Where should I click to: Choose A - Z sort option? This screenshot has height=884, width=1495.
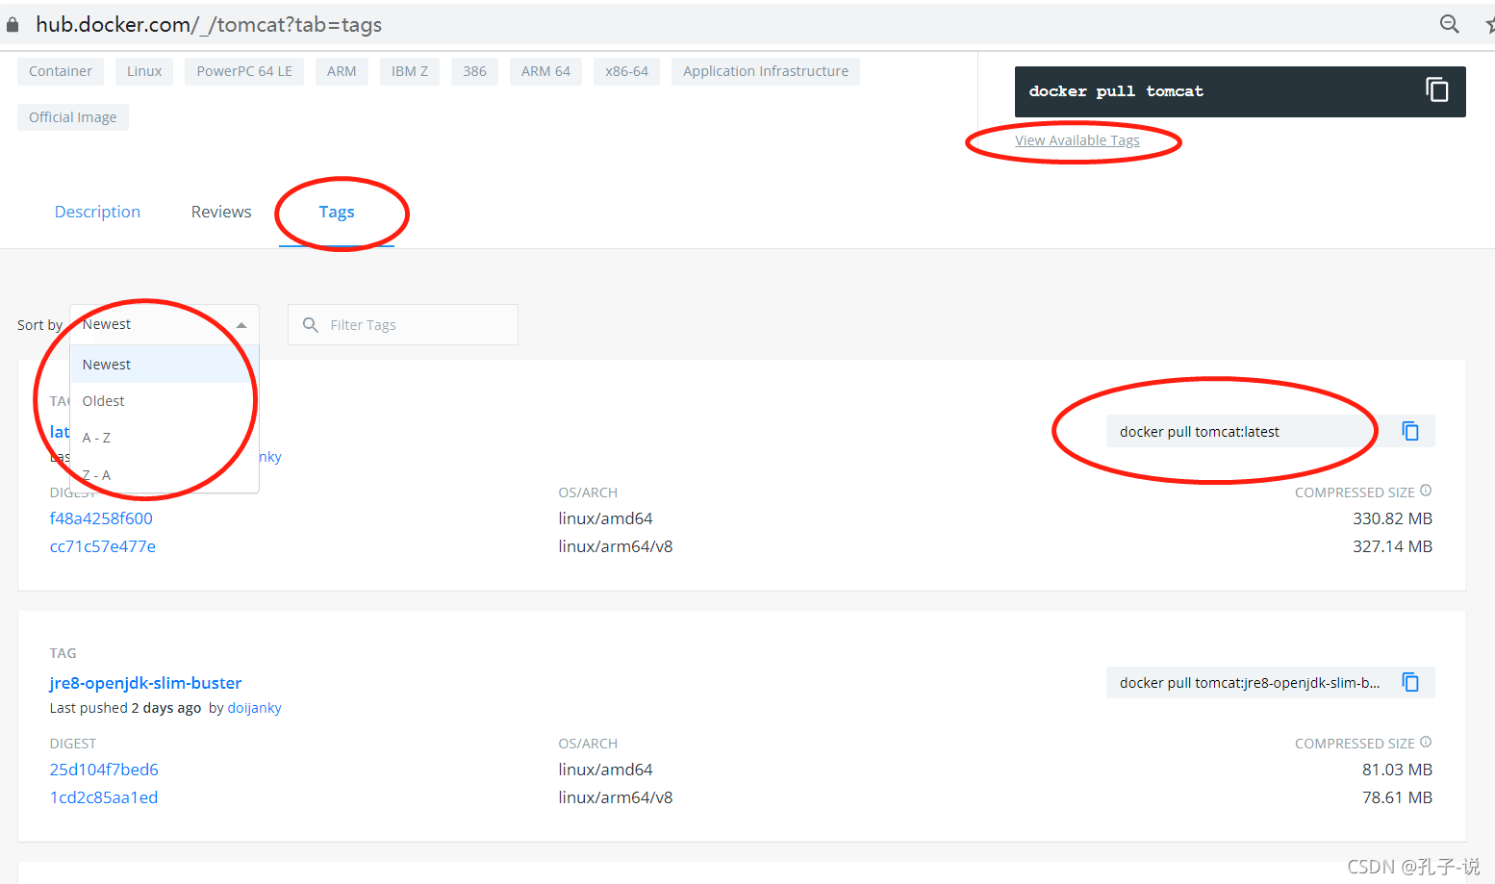pyautogui.click(x=165, y=438)
